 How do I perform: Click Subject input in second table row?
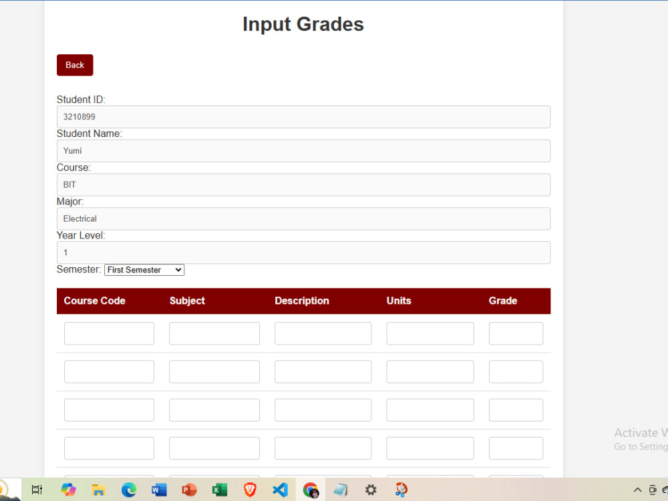[x=214, y=371]
